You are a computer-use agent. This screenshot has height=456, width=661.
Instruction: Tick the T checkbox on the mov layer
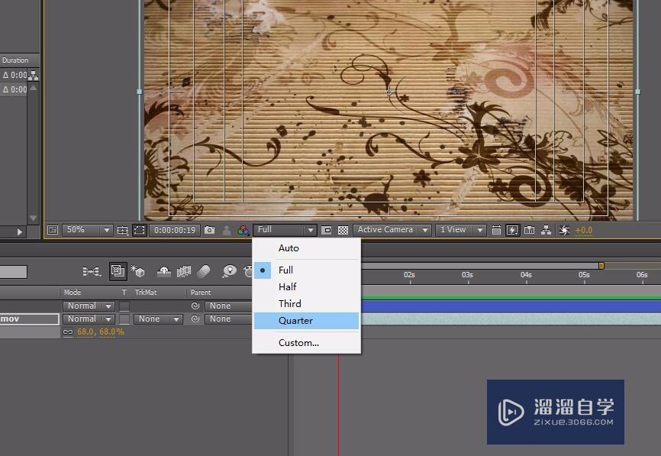tap(124, 319)
